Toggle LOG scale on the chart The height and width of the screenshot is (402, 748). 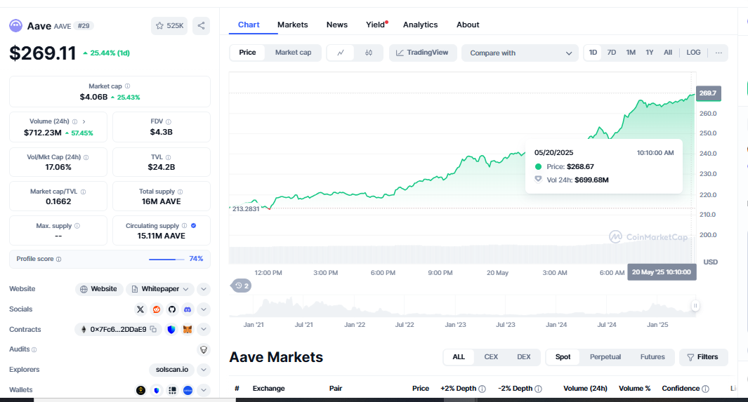(693, 53)
